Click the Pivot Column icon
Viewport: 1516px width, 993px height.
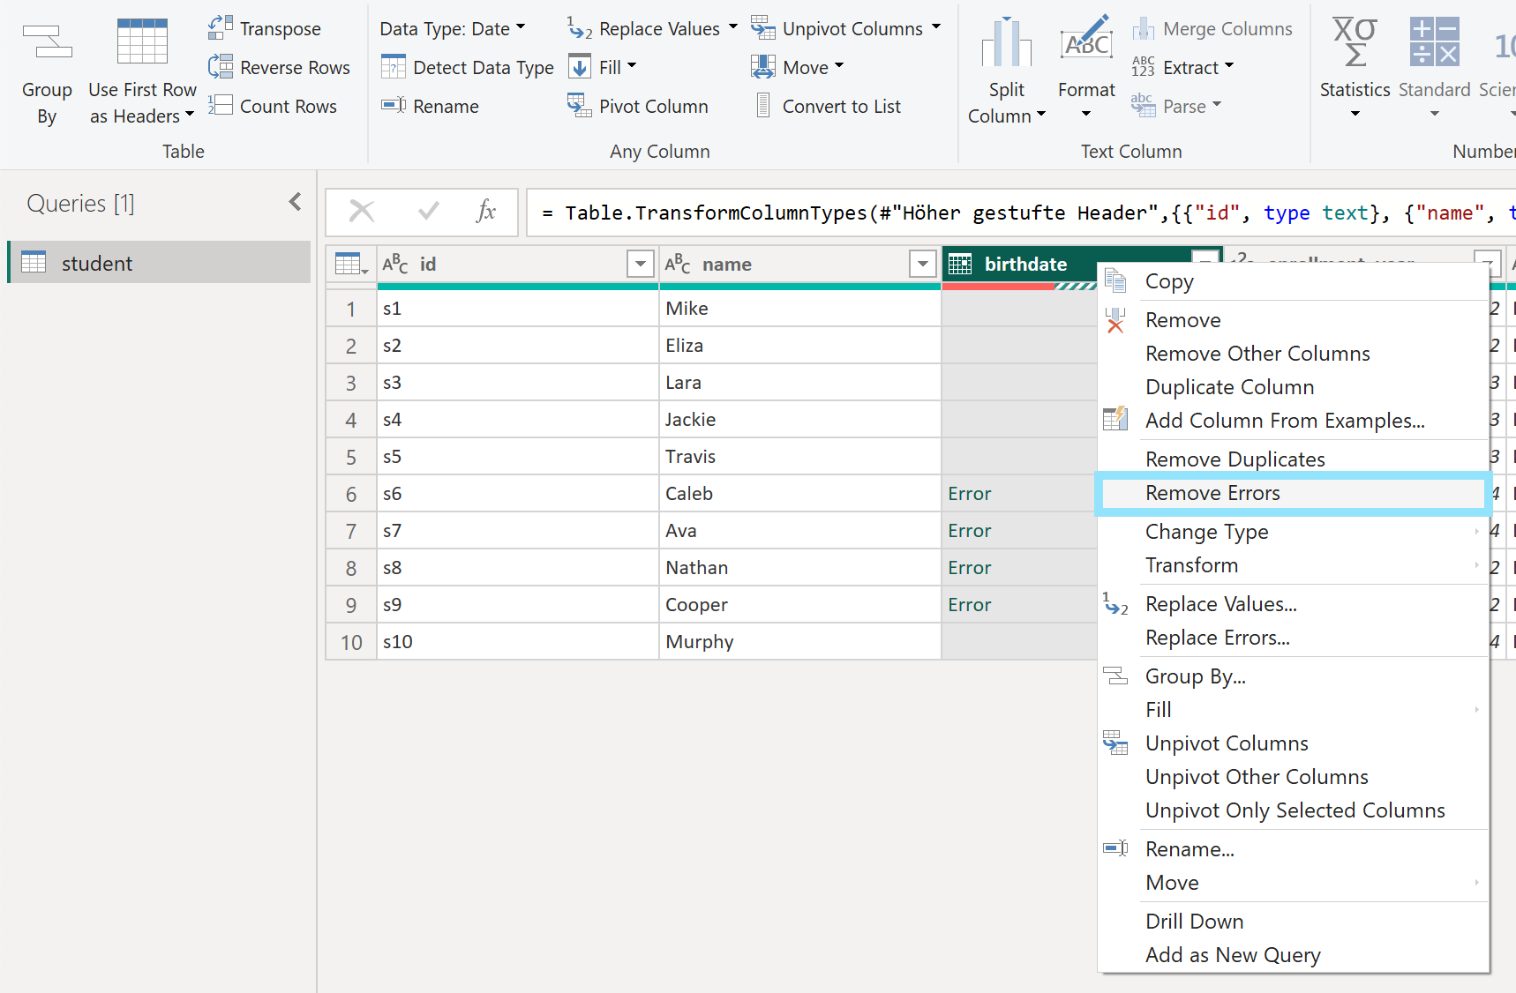579,106
